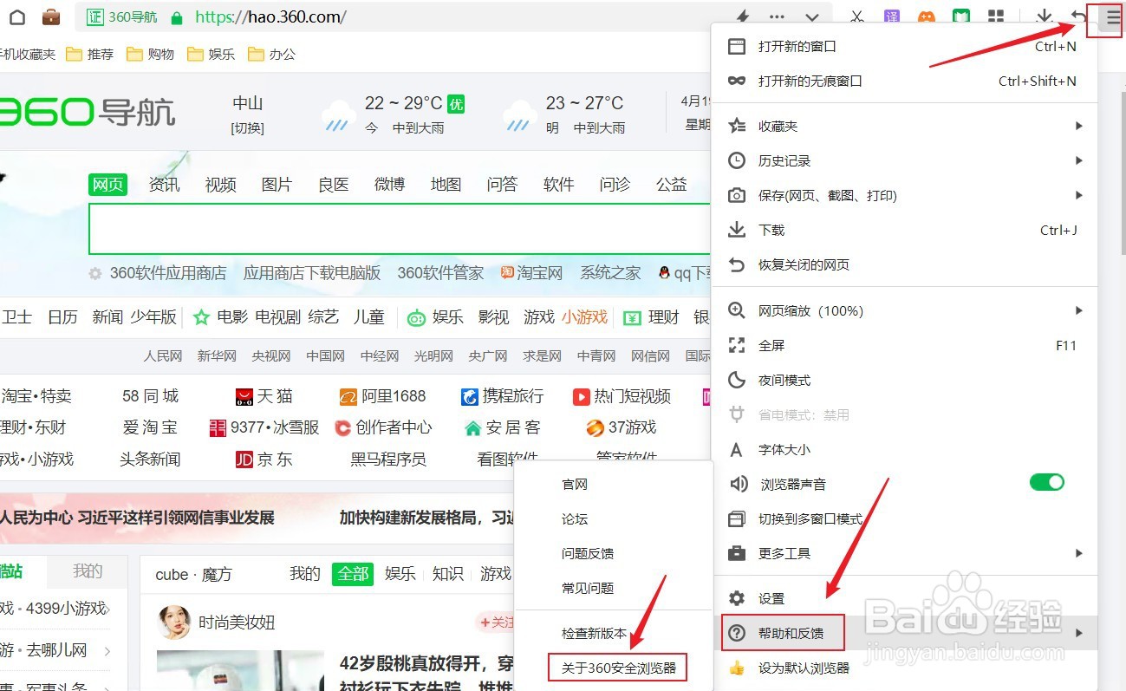Click 常见问题 in help submenu
This screenshot has width=1126, height=691.
click(x=614, y=588)
